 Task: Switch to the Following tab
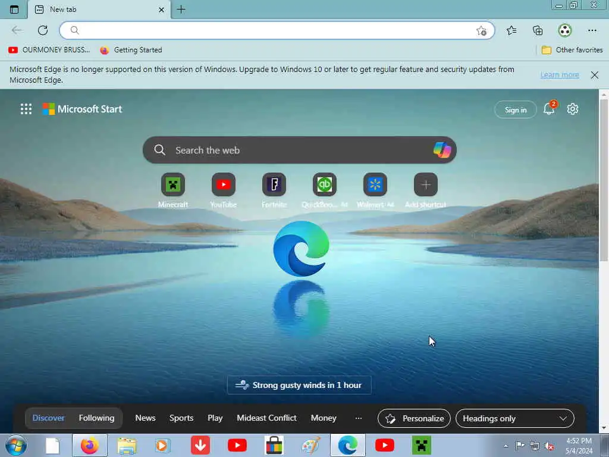point(97,418)
